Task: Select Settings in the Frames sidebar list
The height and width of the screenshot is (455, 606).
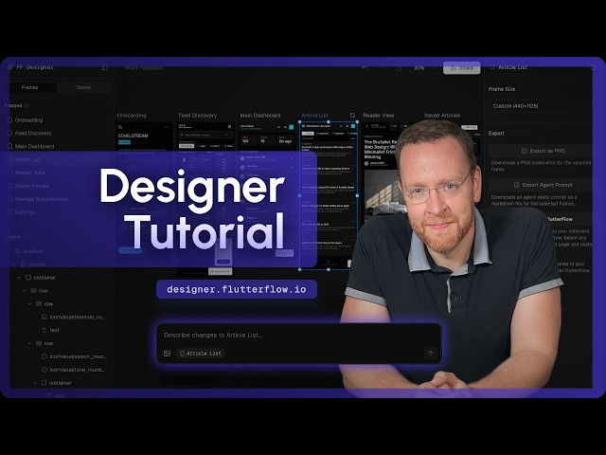Action: point(26,212)
